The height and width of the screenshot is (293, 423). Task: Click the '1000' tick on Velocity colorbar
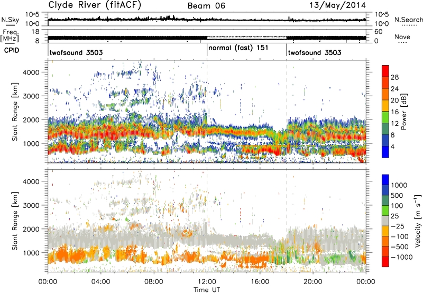click(x=399, y=185)
